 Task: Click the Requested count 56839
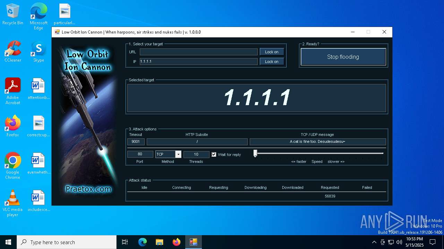(330, 196)
